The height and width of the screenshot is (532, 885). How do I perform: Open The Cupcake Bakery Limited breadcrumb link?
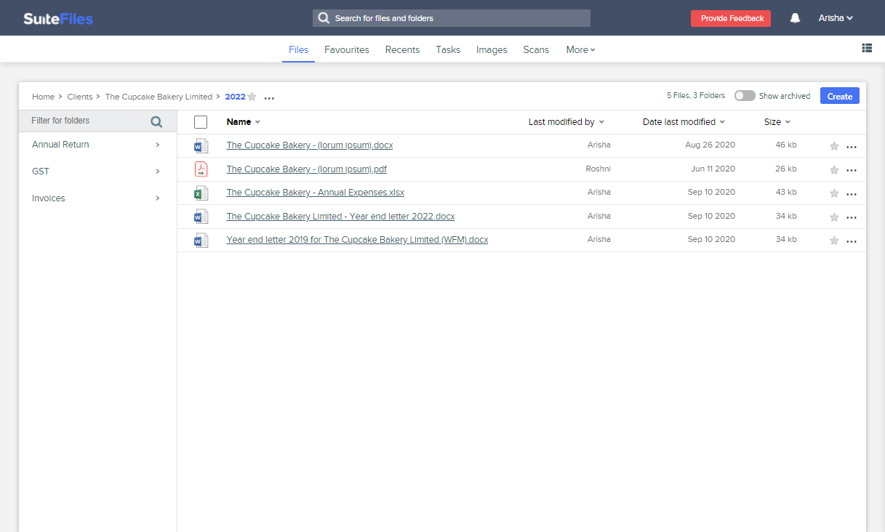(159, 96)
